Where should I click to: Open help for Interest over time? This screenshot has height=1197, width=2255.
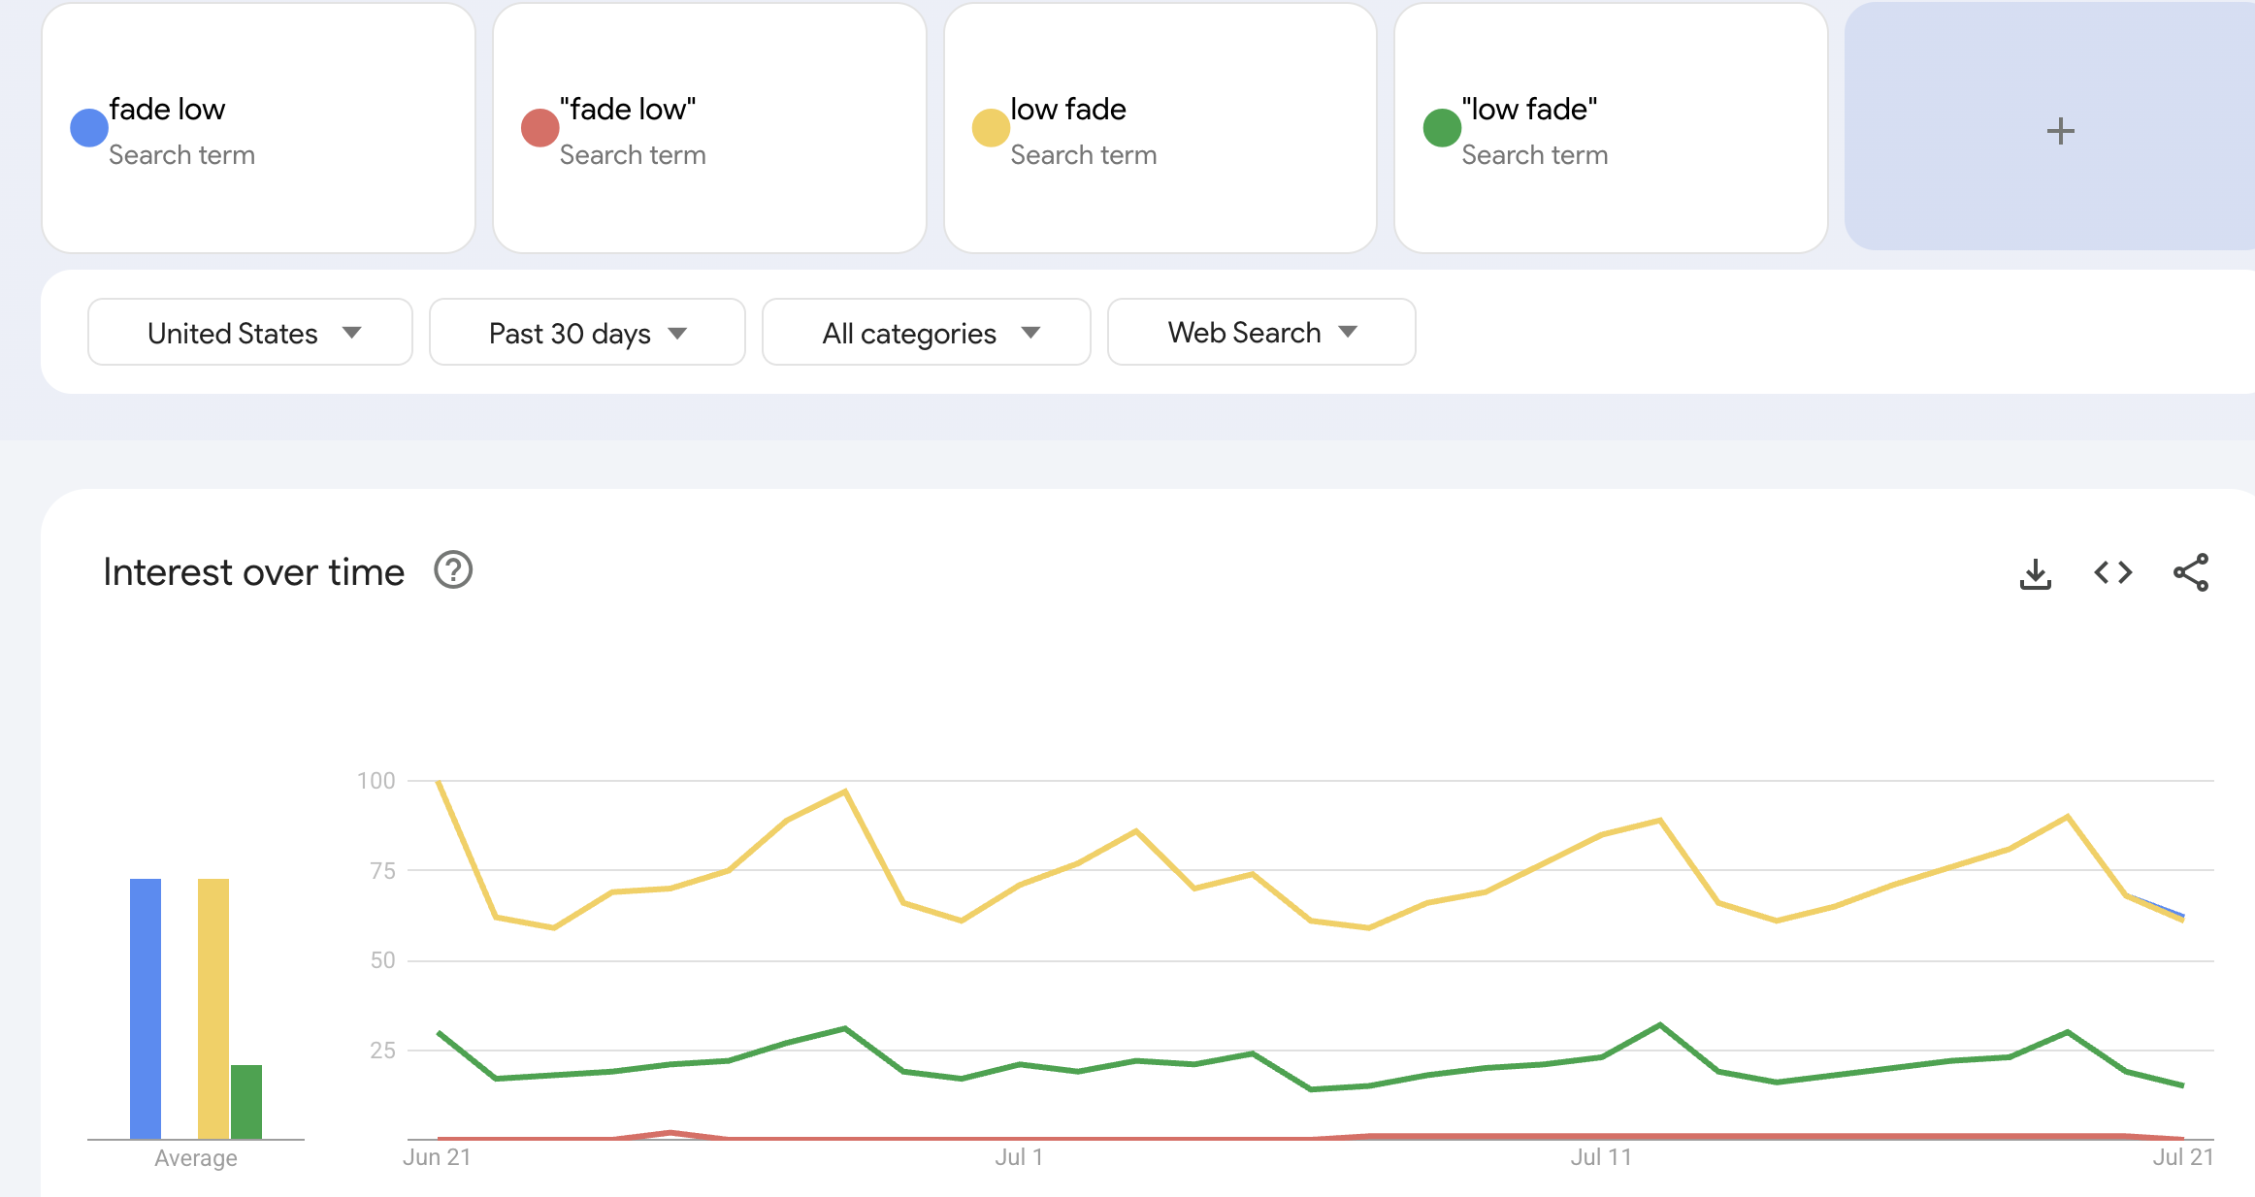point(453,570)
